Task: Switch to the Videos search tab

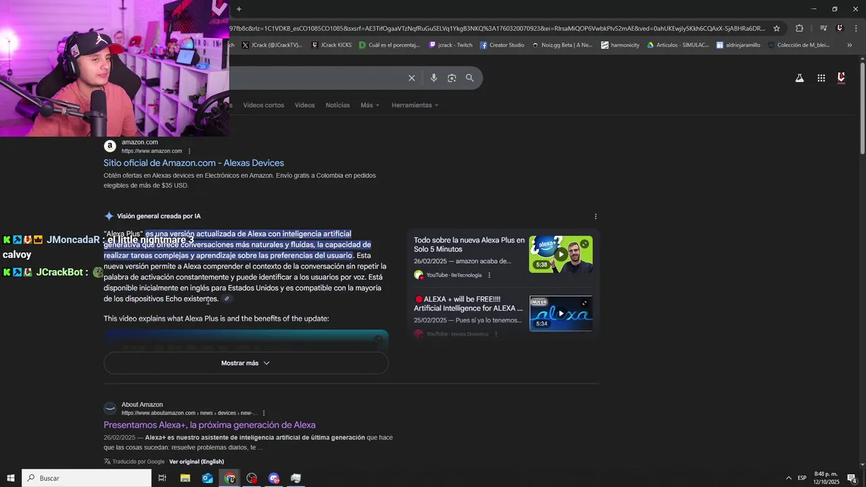Action: pyautogui.click(x=304, y=106)
